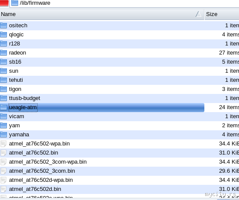Click folder icon in /lib/firmware path bar

[15, 3]
